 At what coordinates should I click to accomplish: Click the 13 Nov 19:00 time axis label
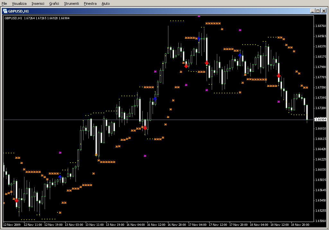(x=115, y=225)
